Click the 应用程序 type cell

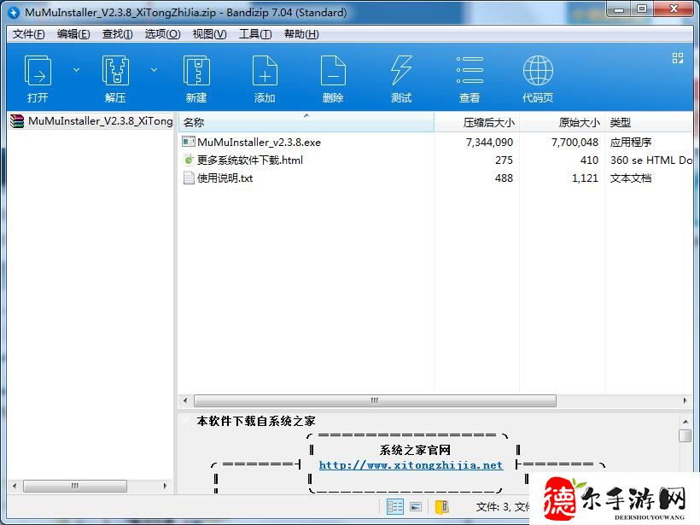(631, 143)
